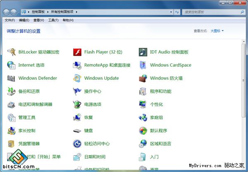Expand the arrow after 控制面板 breadcrumb
The width and height of the screenshot is (248, 172).
48,12
